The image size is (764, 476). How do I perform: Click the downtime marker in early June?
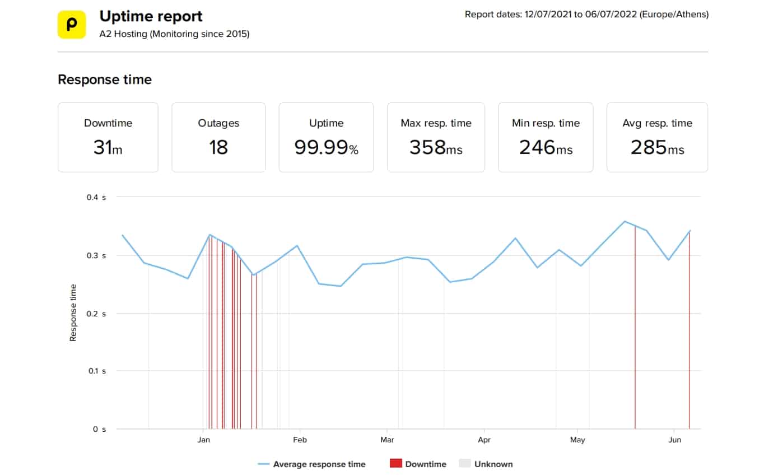689,330
